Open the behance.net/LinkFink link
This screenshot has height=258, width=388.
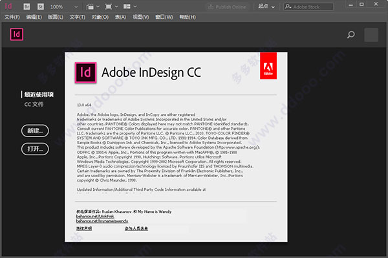pos(95,217)
